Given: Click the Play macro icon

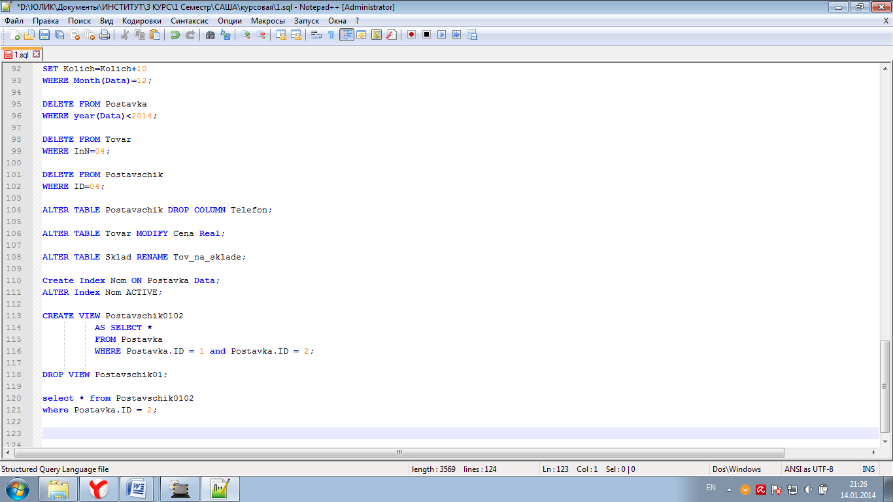Looking at the screenshot, I should 441,35.
